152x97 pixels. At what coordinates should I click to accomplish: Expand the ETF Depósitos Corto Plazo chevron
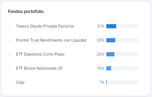coord(10,55)
